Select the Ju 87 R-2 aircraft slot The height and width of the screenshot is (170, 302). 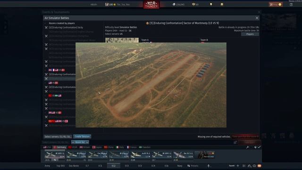(x=141, y=155)
